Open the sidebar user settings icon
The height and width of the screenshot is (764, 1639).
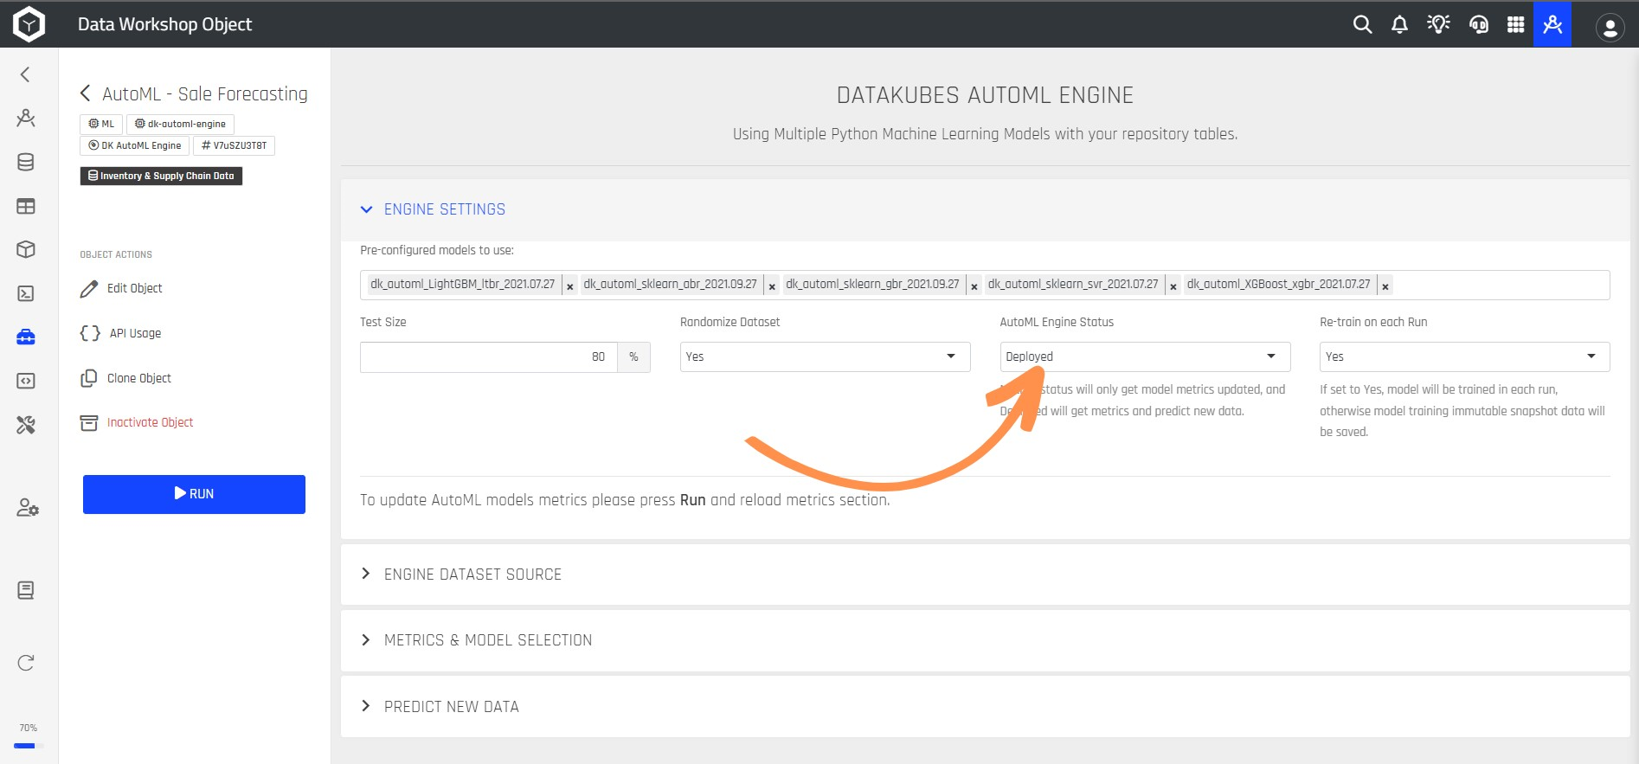pos(27,508)
